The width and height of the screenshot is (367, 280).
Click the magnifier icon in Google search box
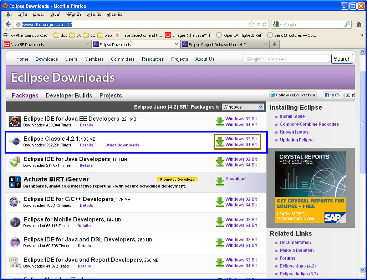[x=347, y=24]
